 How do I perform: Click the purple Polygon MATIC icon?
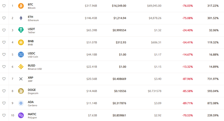(x=21, y=115)
